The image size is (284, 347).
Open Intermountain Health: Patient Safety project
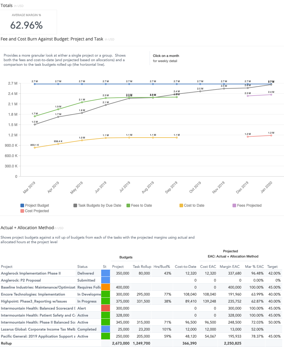[x=38, y=315]
